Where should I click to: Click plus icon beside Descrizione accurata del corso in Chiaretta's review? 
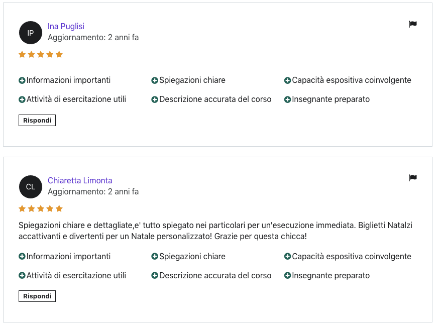(155, 275)
